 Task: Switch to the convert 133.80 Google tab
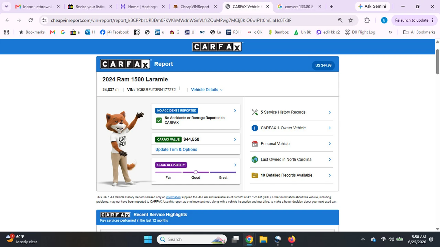coord(300,7)
